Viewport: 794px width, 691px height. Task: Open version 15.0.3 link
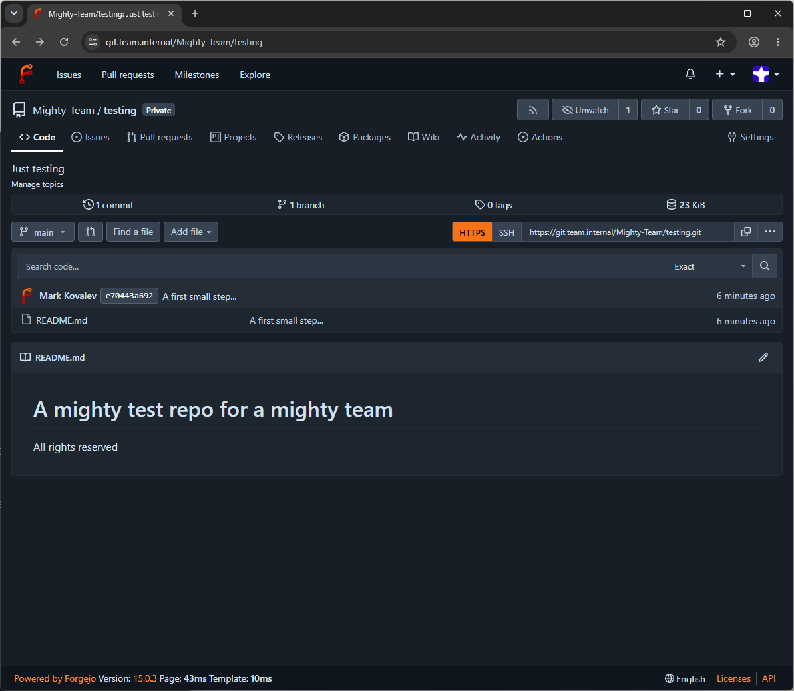(x=145, y=679)
